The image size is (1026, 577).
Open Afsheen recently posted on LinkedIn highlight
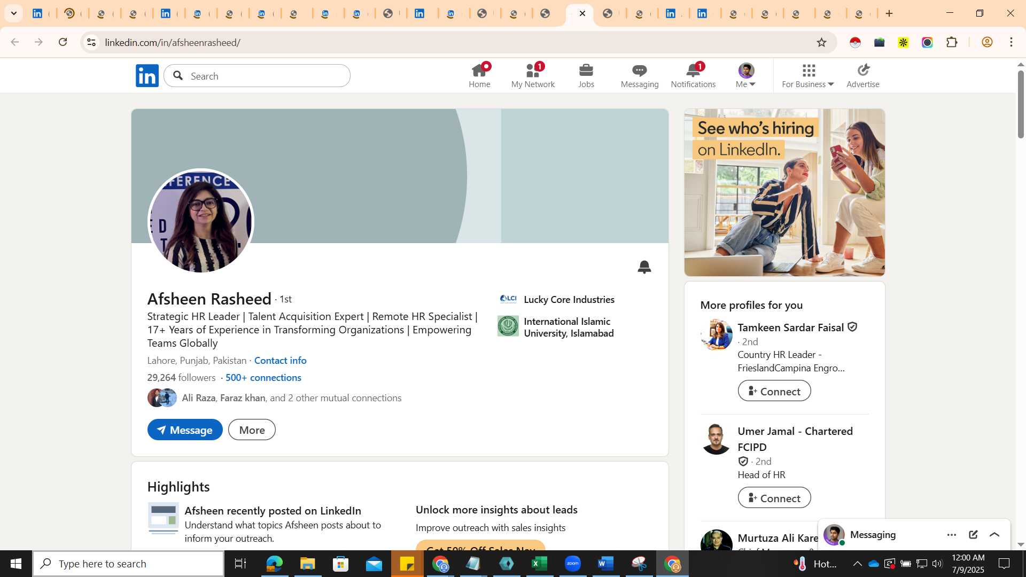point(273,511)
